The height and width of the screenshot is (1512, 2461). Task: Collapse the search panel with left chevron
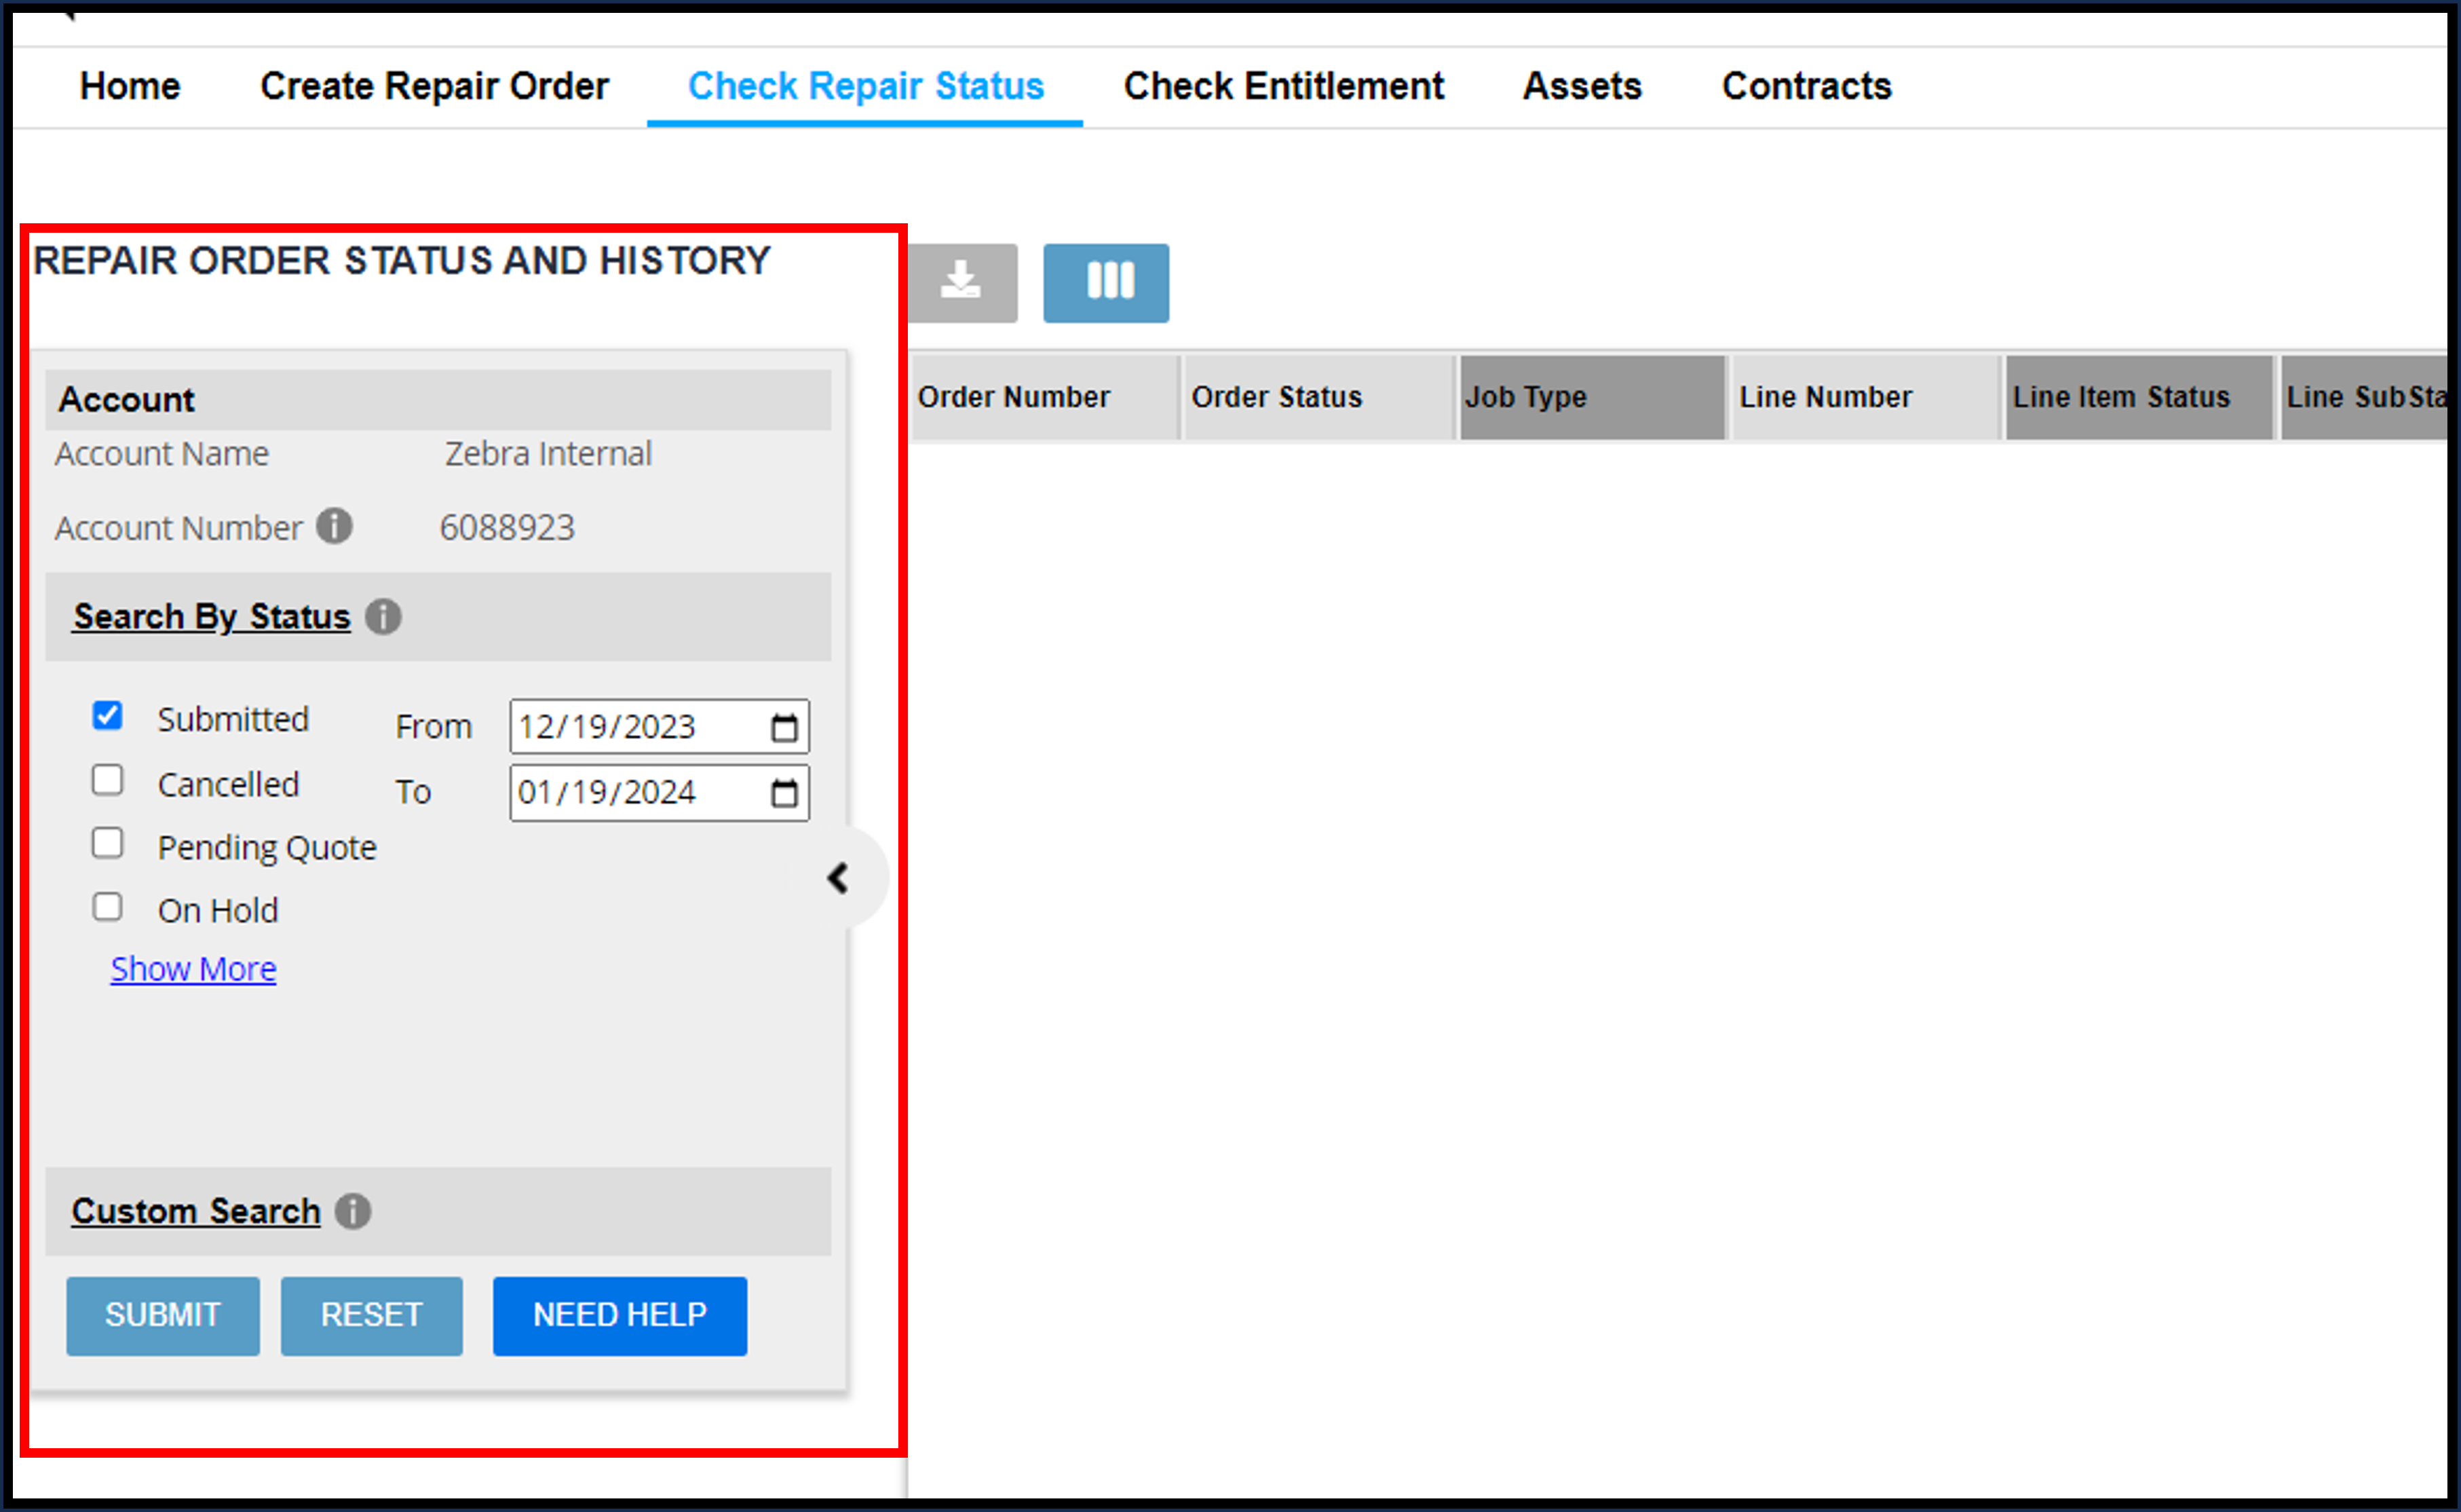(x=839, y=878)
